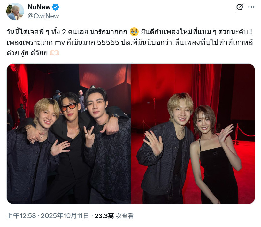
Task: Open the Grok slashed-circle icon
Action: (240, 7)
